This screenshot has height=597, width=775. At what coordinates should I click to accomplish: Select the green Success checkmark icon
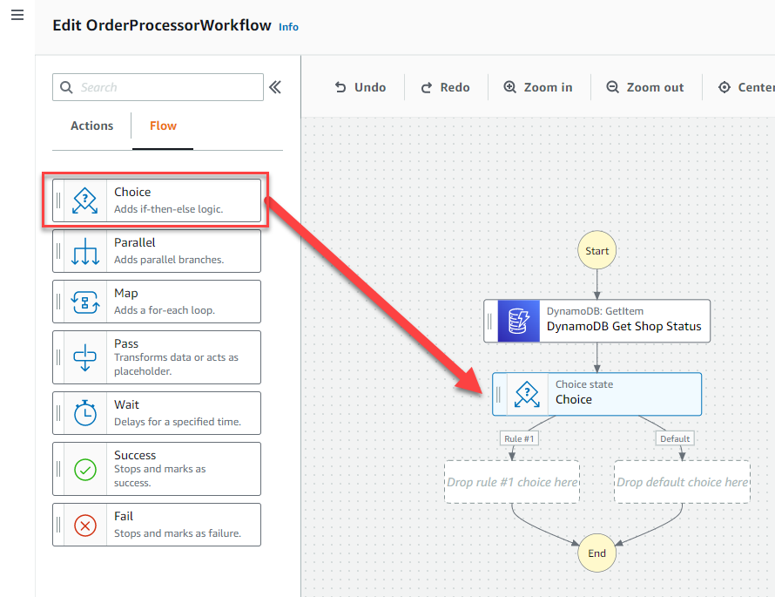(85, 470)
